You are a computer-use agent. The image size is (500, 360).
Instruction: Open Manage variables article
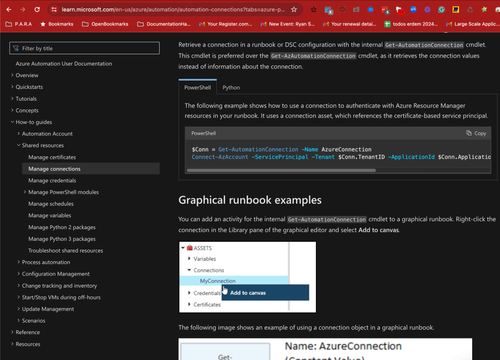click(x=49, y=215)
